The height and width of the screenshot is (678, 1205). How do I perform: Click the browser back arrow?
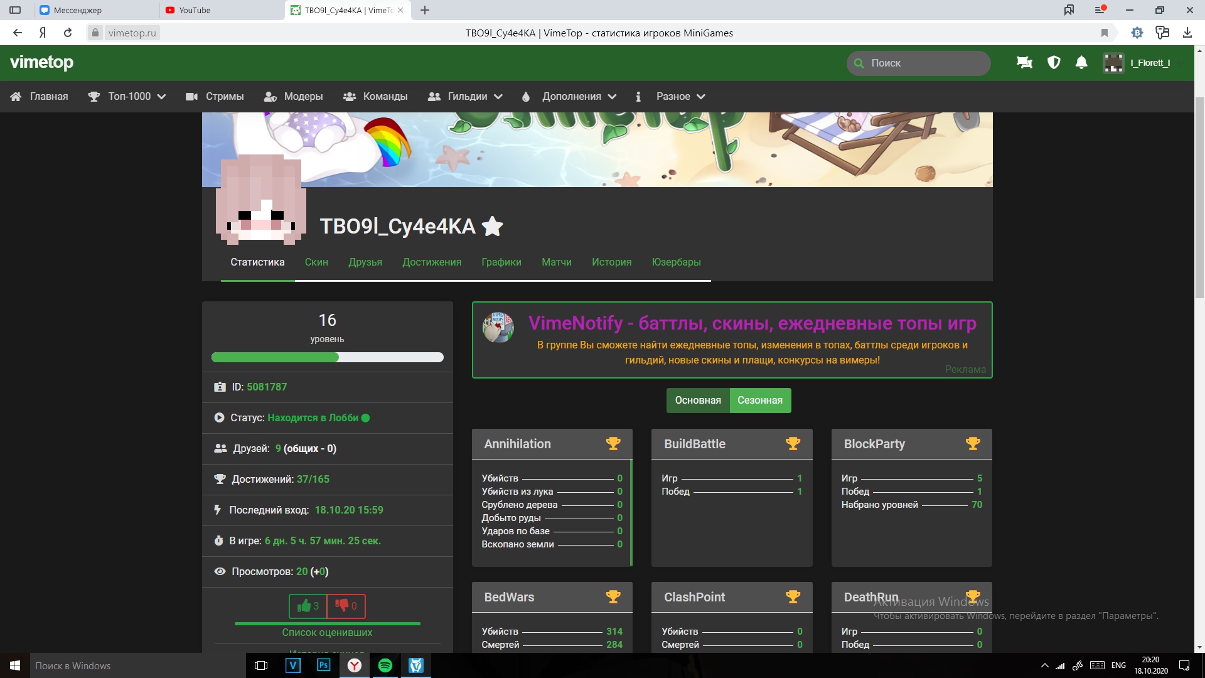[x=18, y=33]
